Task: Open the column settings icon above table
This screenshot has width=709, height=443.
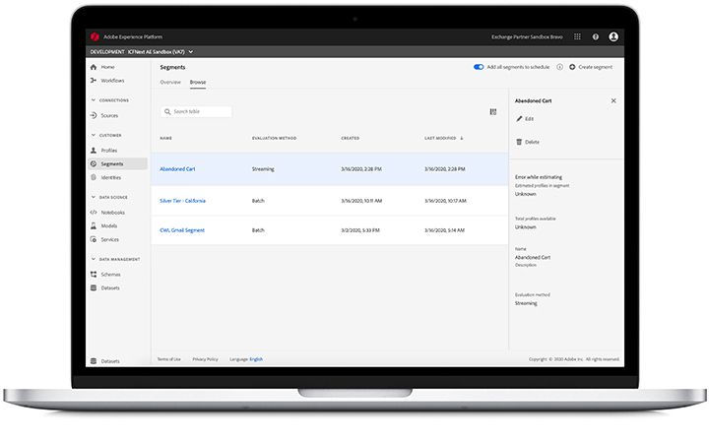Action: tap(493, 111)
